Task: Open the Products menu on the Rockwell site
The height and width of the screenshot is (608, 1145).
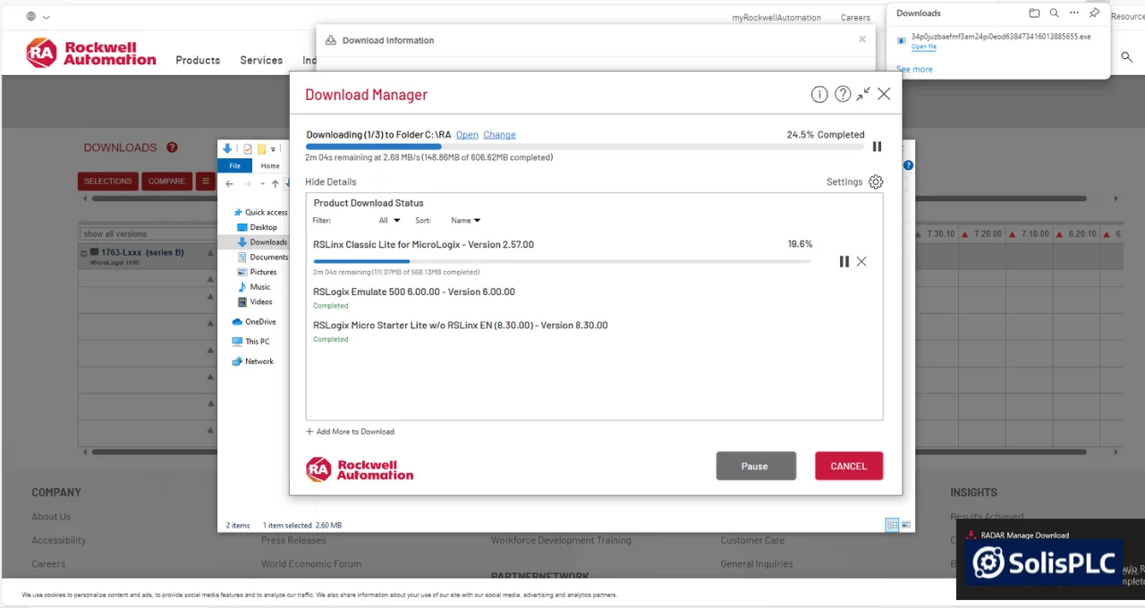Action: coord(198,60)
